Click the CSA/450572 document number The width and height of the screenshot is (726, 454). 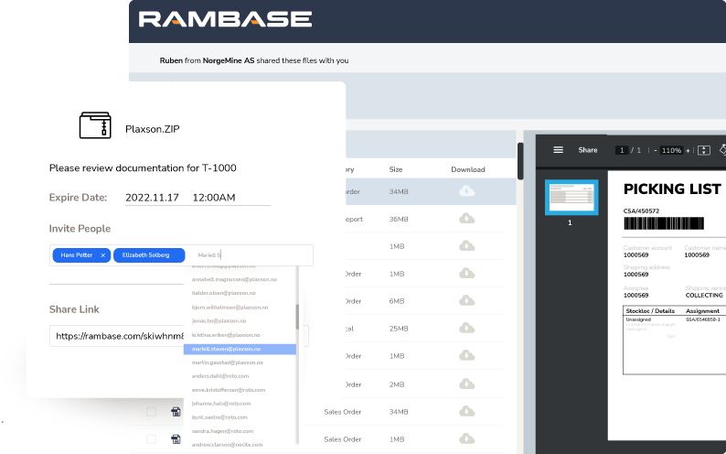pyautogui.click(x=641, y=211)
